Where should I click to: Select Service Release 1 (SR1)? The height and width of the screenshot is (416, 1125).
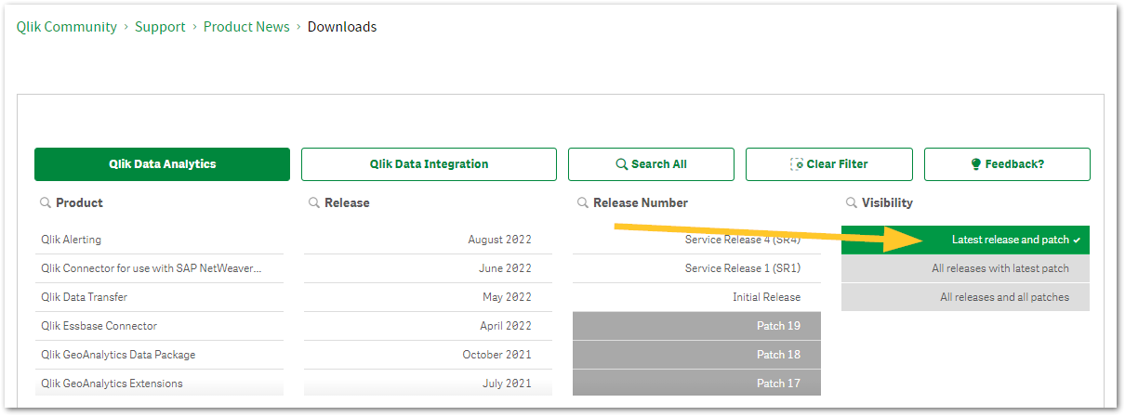[696, 268]
